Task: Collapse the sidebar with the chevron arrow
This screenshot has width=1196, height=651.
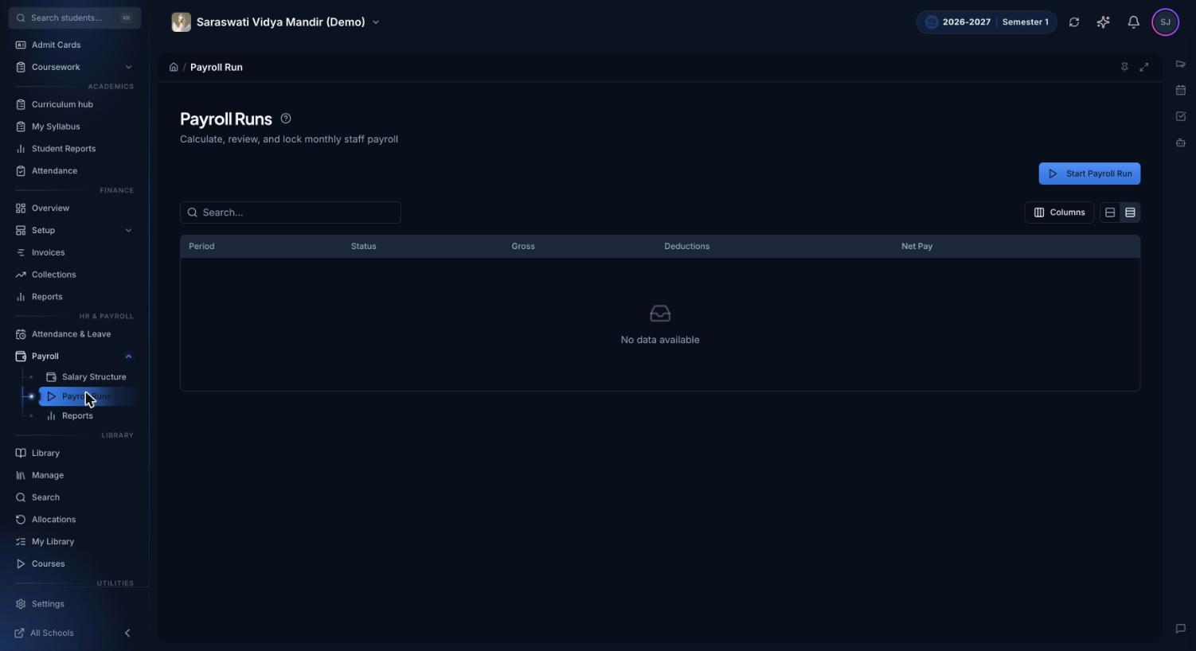Action: coord(127,633)
